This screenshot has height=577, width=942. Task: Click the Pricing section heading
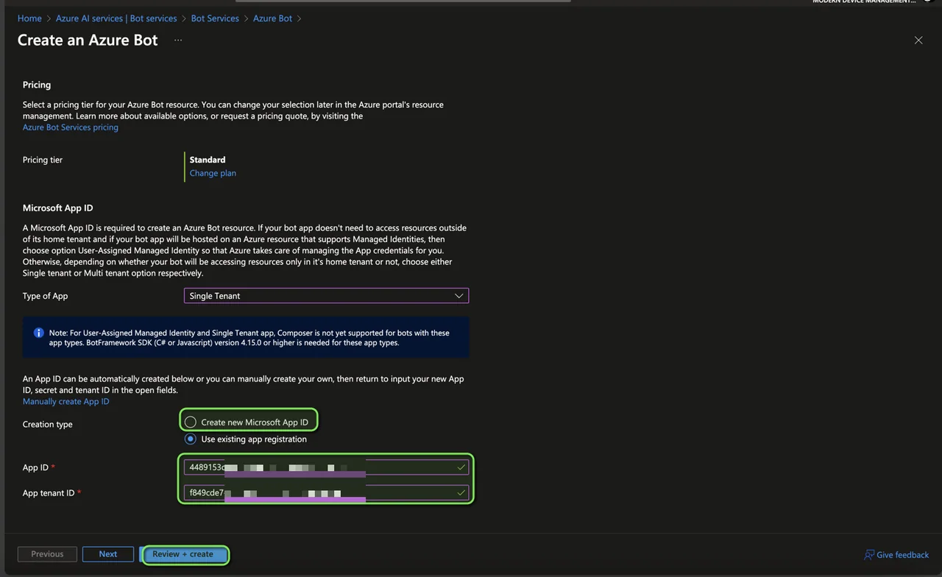(37, 85)
